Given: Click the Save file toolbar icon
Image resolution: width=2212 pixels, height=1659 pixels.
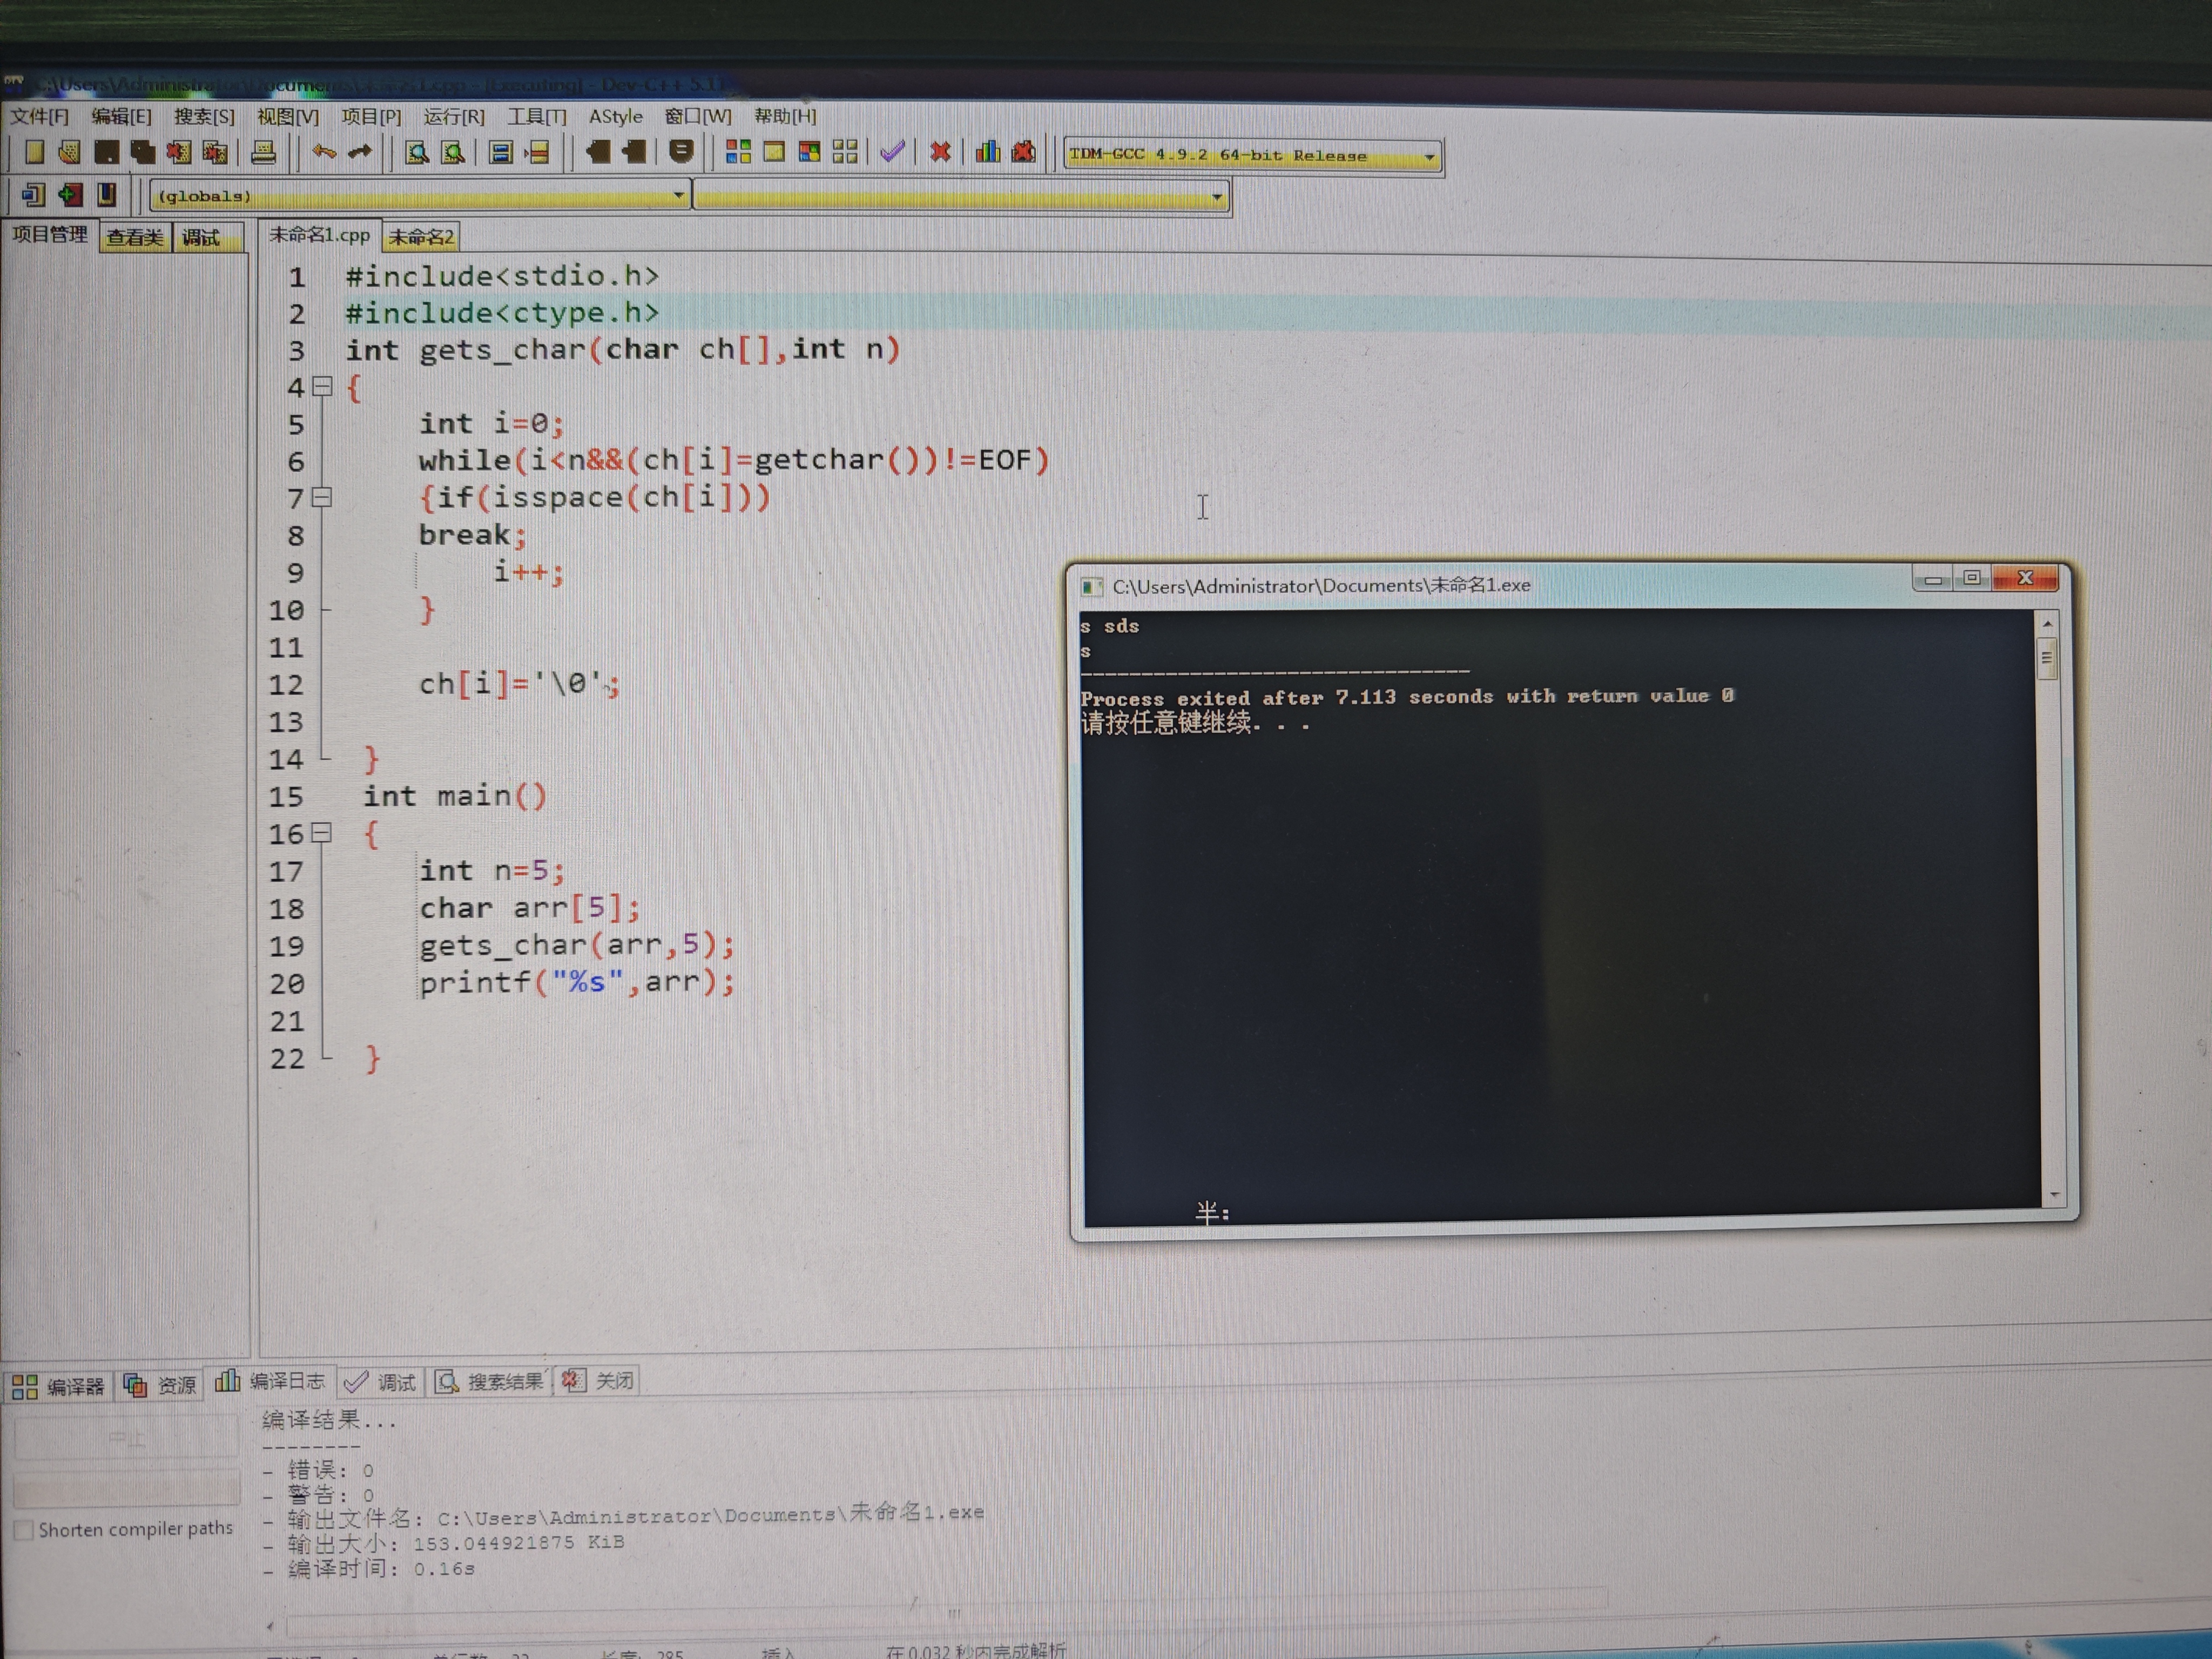Looking at the screenshot, I should click(x=106, y=152).
